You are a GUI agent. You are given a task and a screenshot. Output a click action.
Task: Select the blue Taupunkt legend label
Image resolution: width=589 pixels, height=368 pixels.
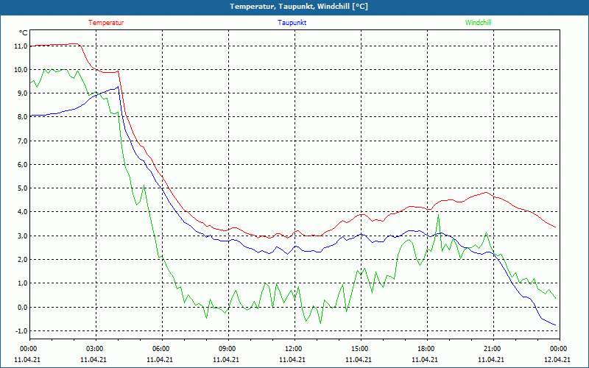coord(292,23)
